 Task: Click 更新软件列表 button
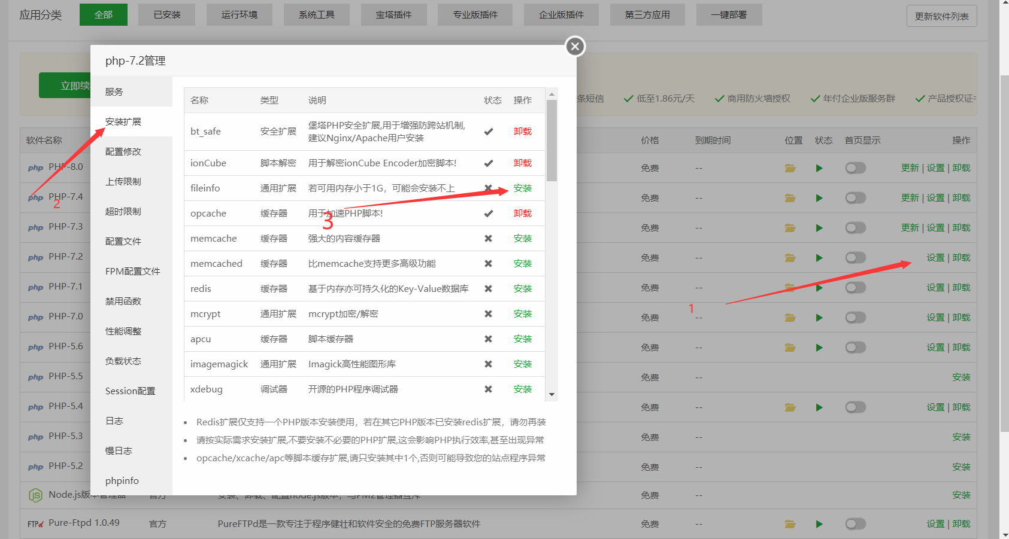pos(941,16)
